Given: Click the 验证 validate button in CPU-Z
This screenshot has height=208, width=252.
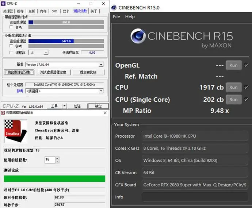Looking at the screenshot, I should pos(77,106).
